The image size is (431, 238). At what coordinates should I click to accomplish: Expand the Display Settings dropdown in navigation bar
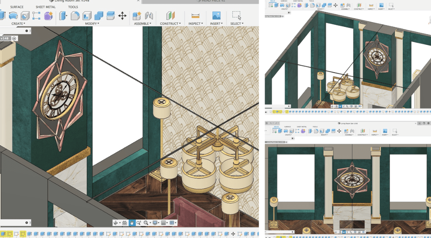coord(156,223)
